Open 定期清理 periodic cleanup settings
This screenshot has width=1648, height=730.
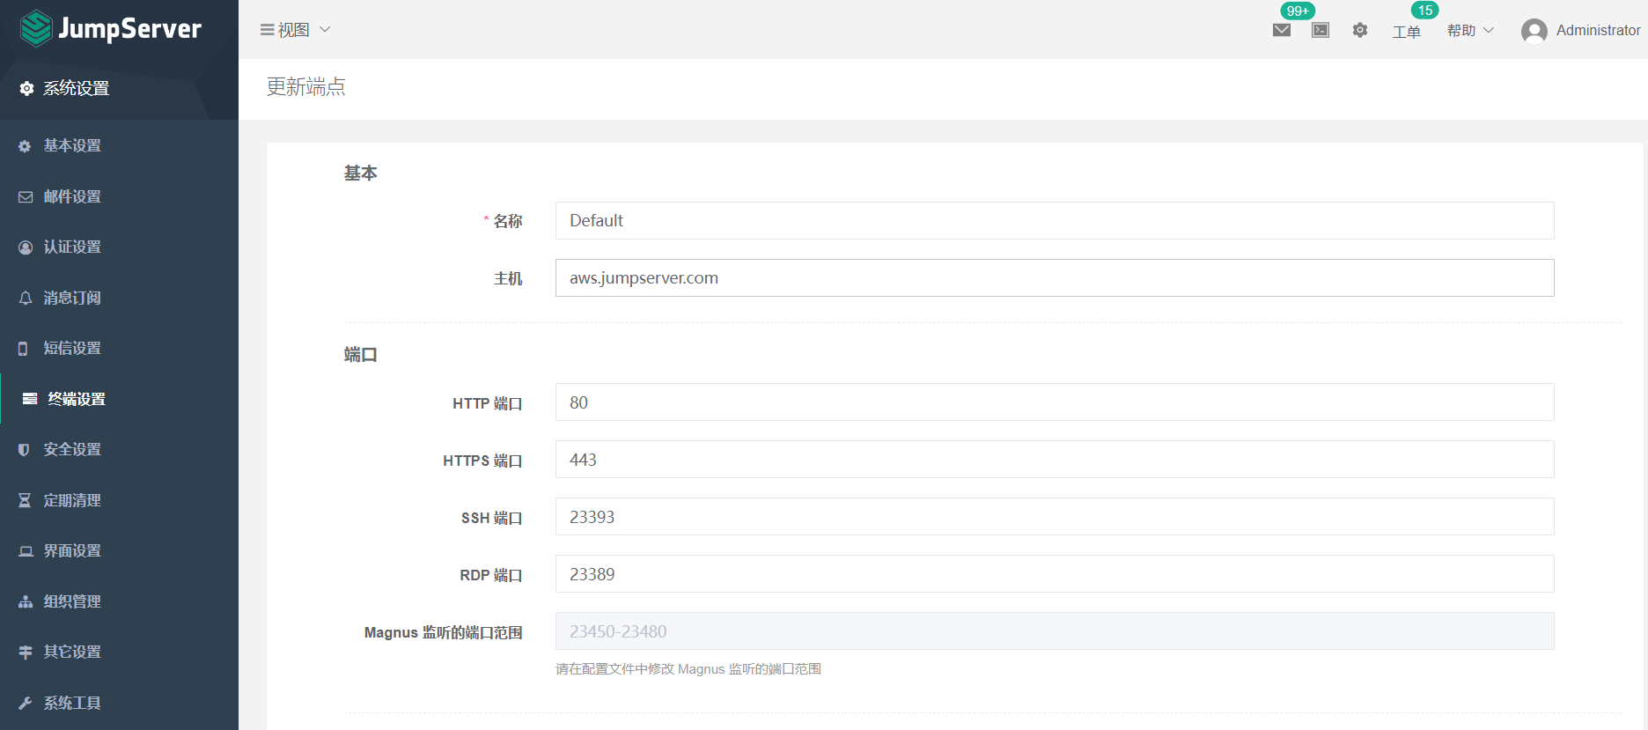pos(72,500)
